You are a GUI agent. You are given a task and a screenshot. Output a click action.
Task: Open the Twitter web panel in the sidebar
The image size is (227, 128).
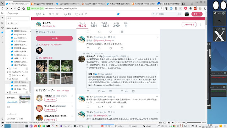(x=2, y=32)
